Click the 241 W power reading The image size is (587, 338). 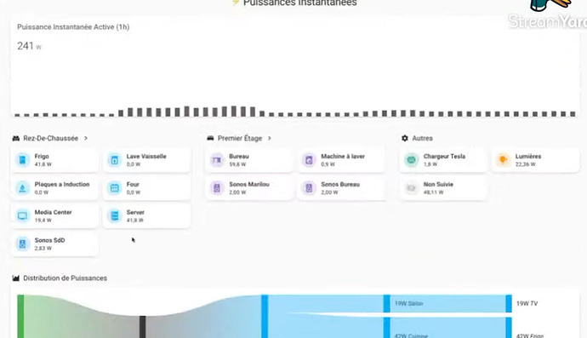click(x=29, y=46)
